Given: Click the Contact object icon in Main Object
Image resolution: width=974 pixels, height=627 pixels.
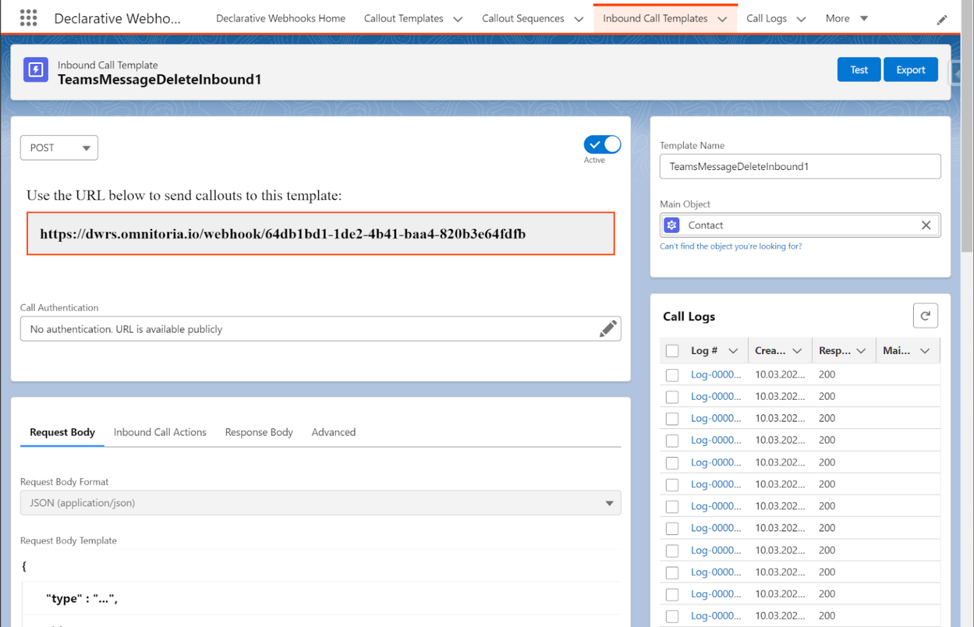Looking at the screenshot, I should point(672,225).
